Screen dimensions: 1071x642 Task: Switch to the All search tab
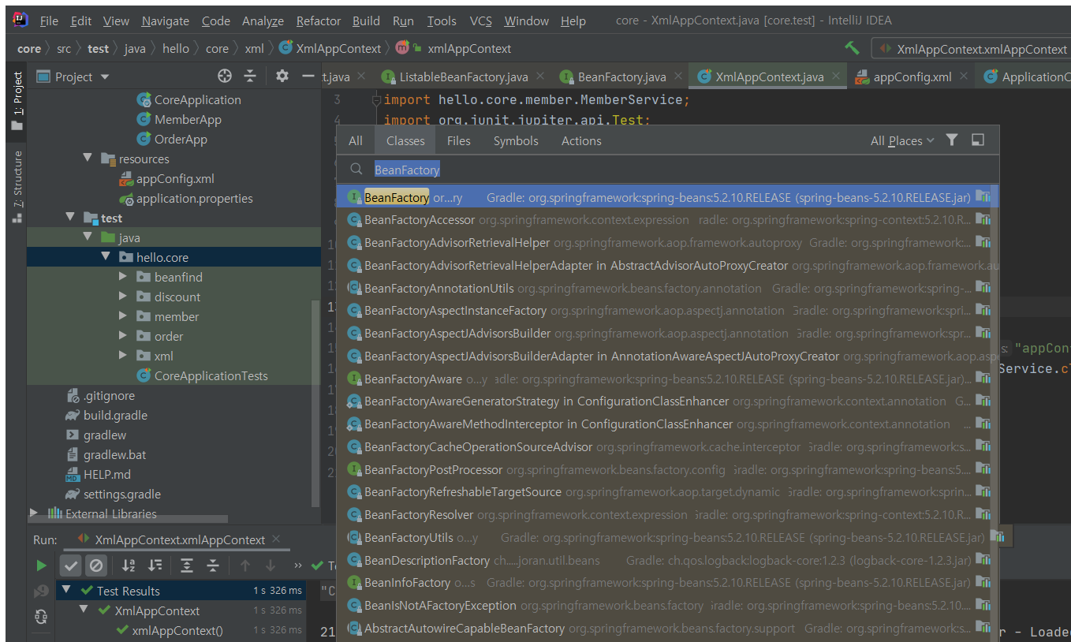pos(356,140)
